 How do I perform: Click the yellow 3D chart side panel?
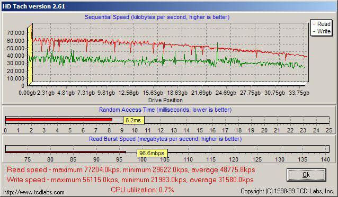(30, 55)
